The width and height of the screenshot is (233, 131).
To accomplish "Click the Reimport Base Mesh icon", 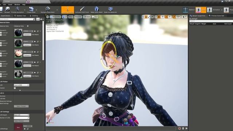I will pos(48,9).
